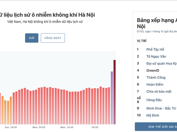Screen dimensions: 177x132
Task: Open Hàng Đậu station link
Action: [154, 100]
